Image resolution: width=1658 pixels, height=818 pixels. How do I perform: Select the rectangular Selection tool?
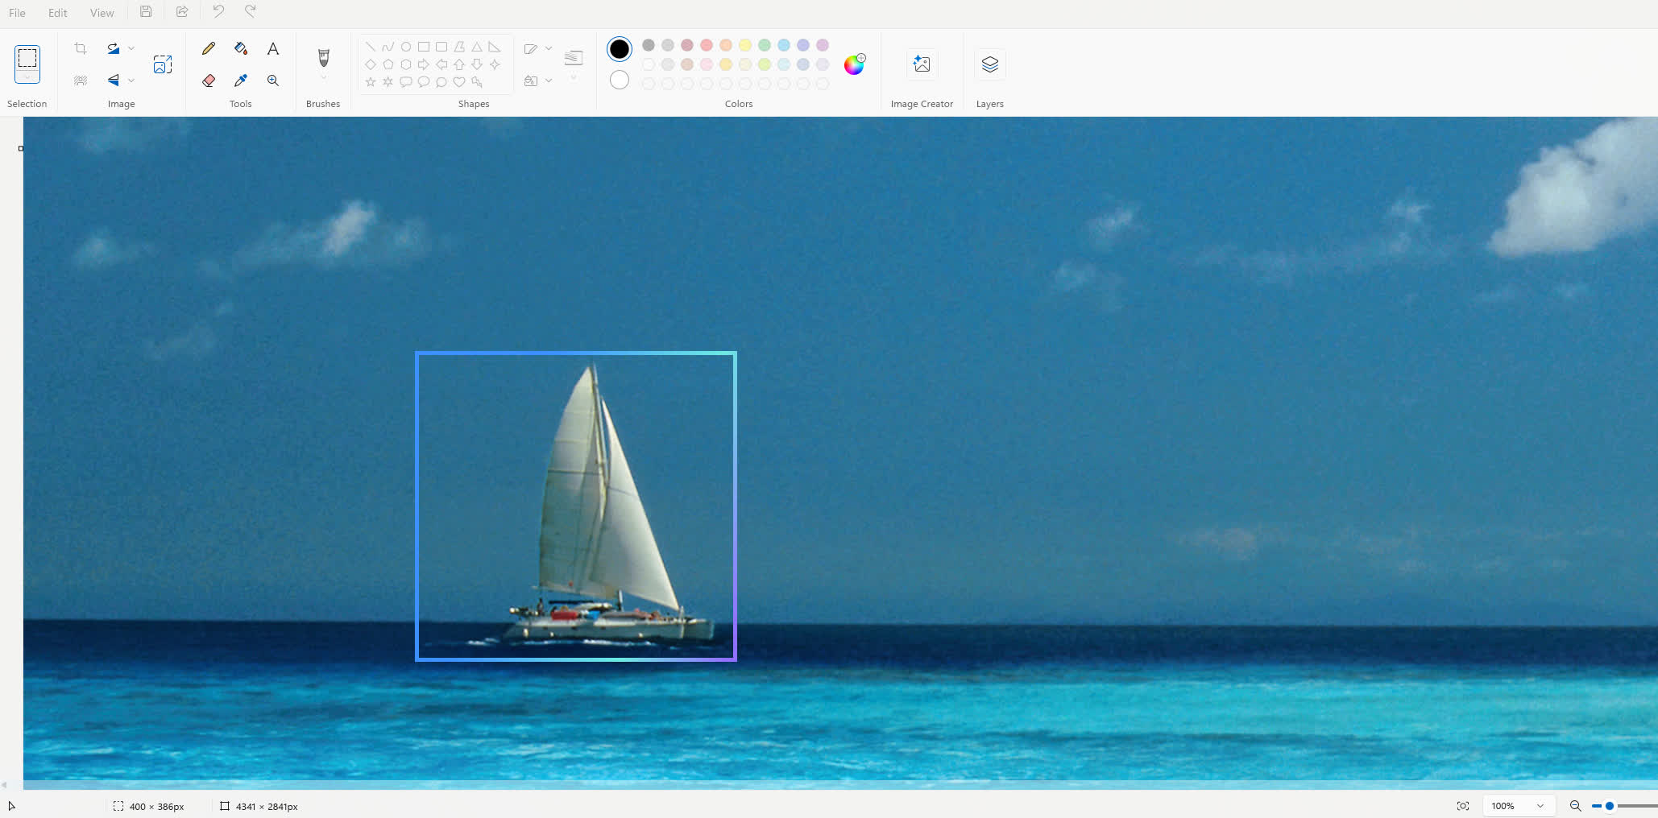(27, 58)
